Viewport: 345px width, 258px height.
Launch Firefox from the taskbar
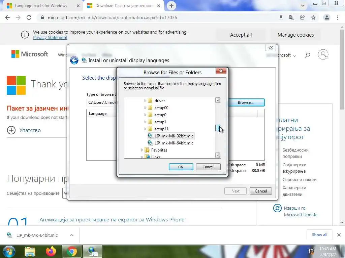click(x=51, y=251)
